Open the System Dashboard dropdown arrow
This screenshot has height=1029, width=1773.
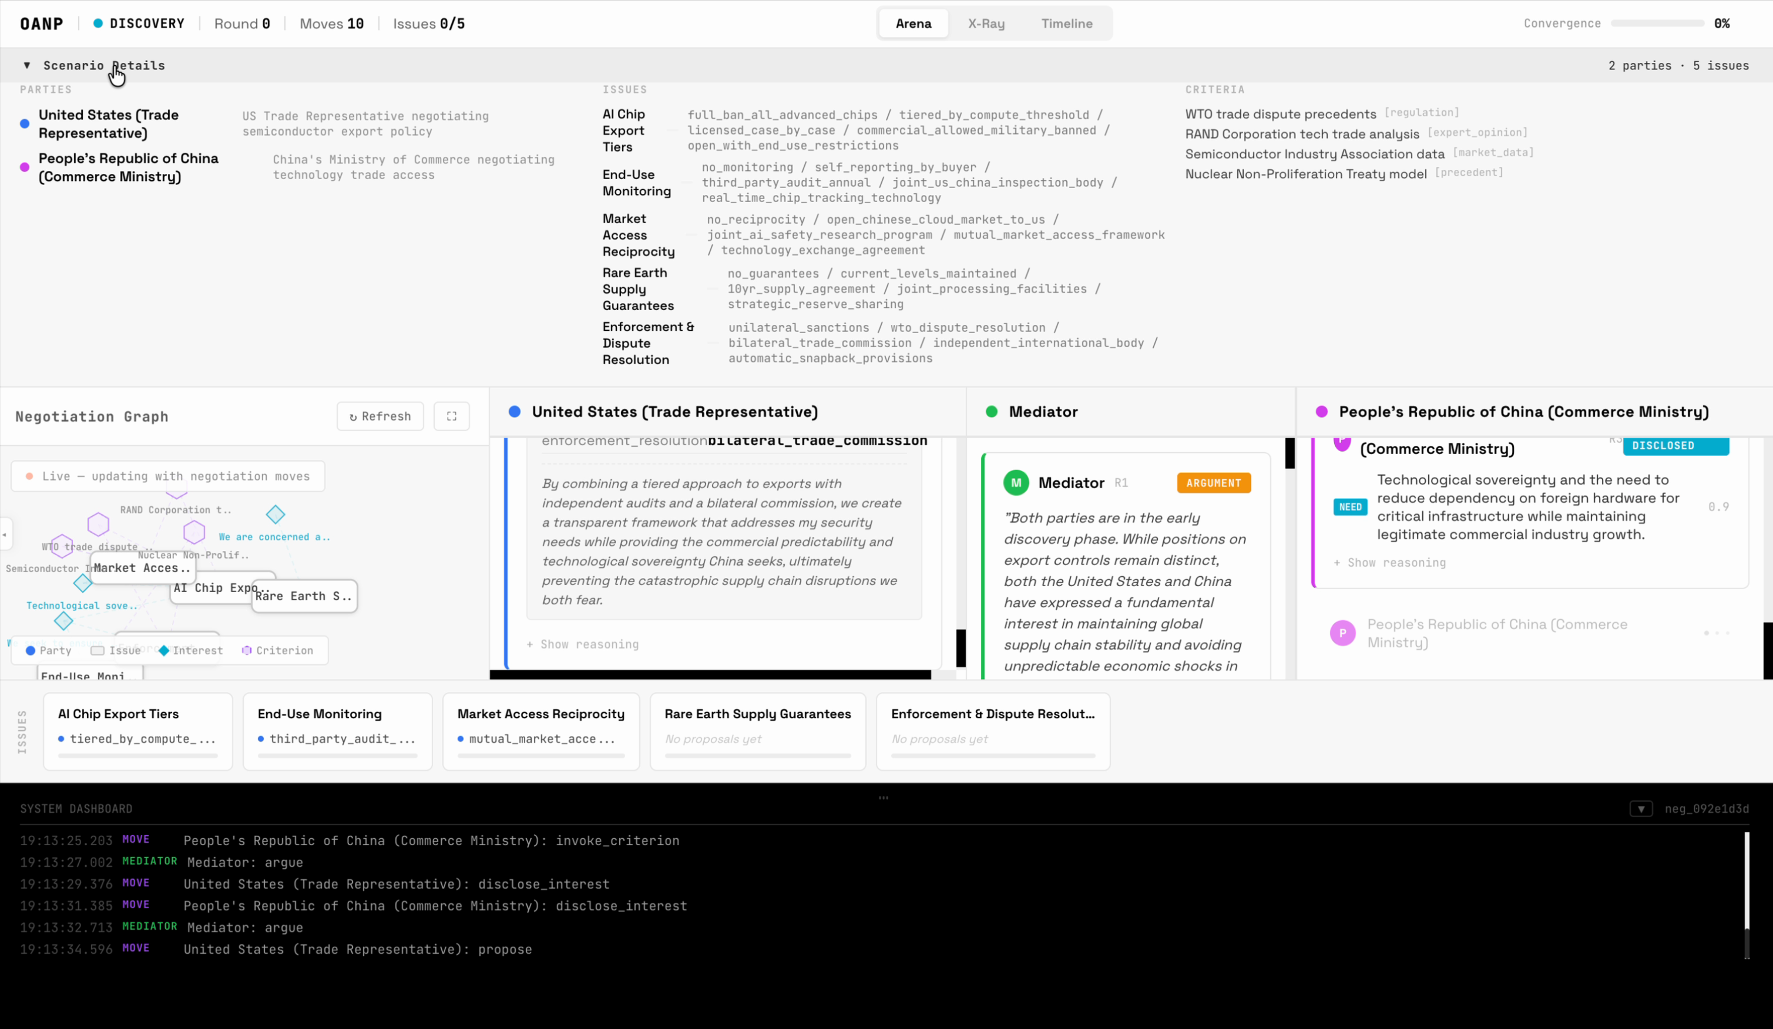point(1641,809)
